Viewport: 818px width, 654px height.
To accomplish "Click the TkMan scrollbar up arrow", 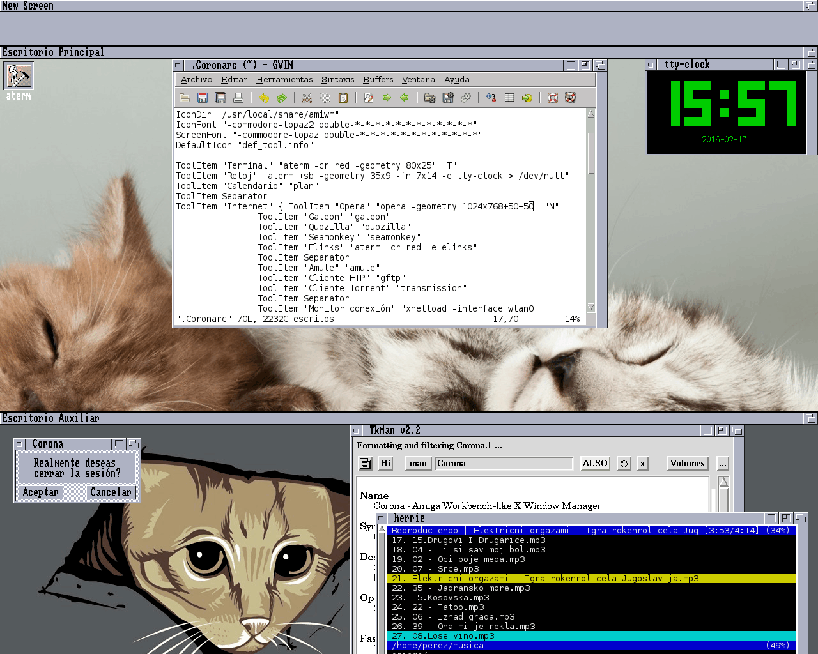I will click(723, 482).
